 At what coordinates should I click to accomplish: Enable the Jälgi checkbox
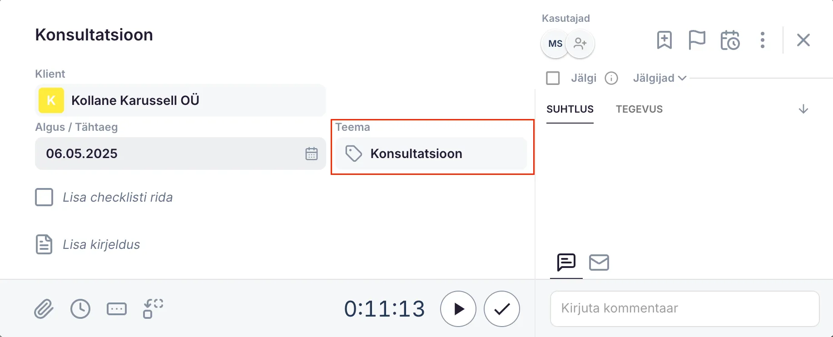click(x=553, y=78)
